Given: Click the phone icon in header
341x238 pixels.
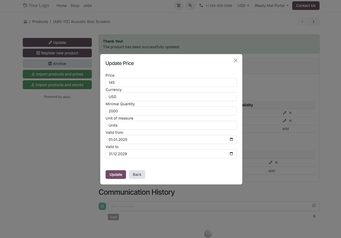Looking at the screenshot, I should [201, 6].
